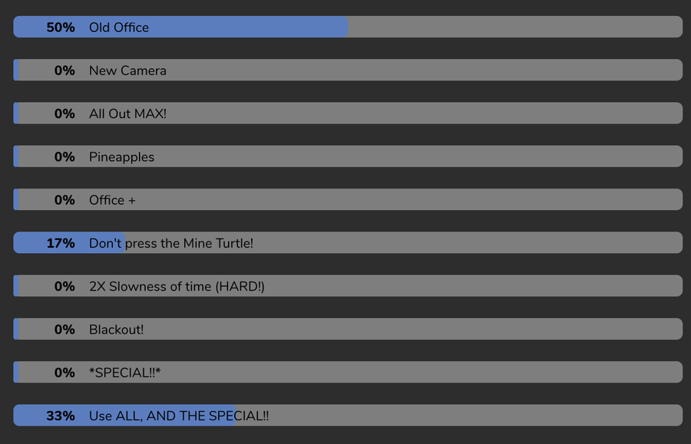The image size is (691, 444).
Task: Choose Don't press the Mine Turtle! option
Action: tap(348, 242)
